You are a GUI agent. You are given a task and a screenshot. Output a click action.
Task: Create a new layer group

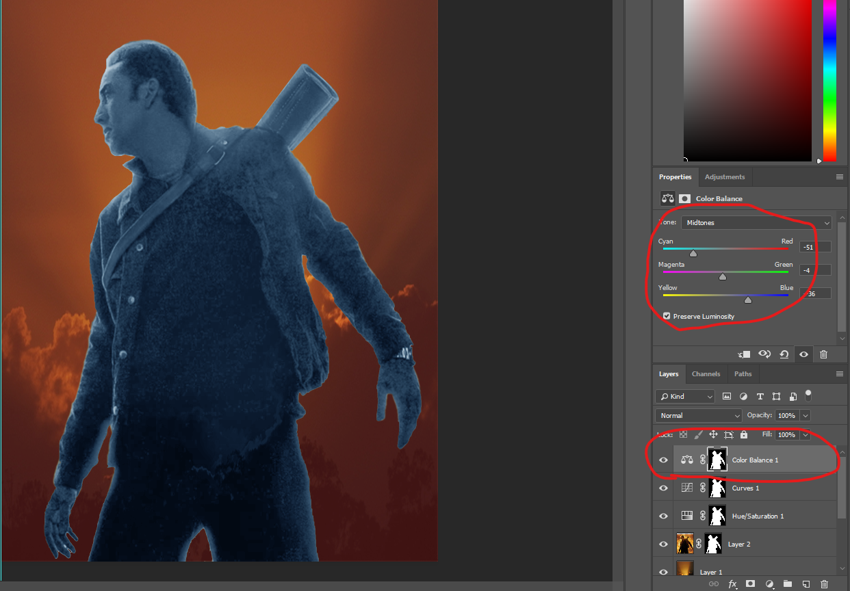click(x=788, y=584)
